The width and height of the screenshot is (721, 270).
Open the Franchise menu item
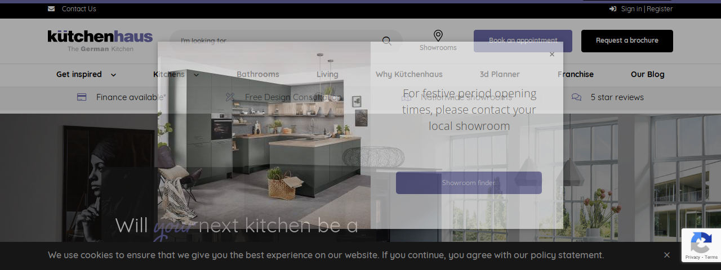click(x=576, y=74)
